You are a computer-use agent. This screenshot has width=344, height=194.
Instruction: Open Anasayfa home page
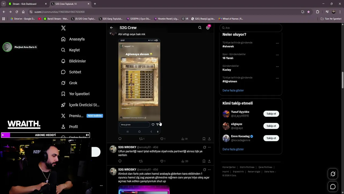(73, 39)
